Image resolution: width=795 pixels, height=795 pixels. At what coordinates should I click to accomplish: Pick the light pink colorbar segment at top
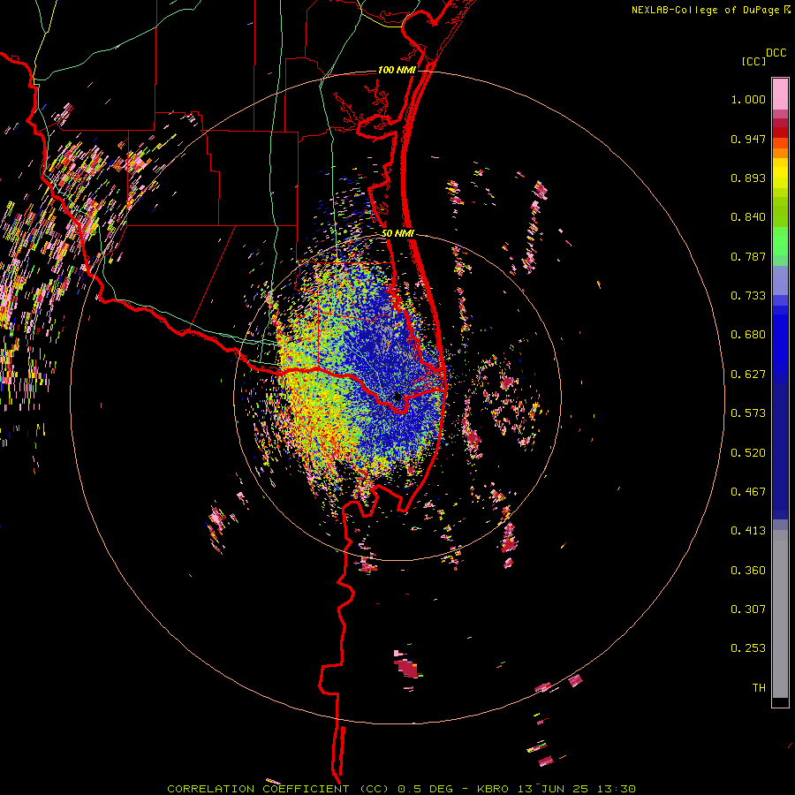coord(780,95)
